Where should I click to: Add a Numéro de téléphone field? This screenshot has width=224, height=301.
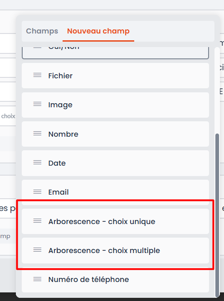(x=115, y=280)
